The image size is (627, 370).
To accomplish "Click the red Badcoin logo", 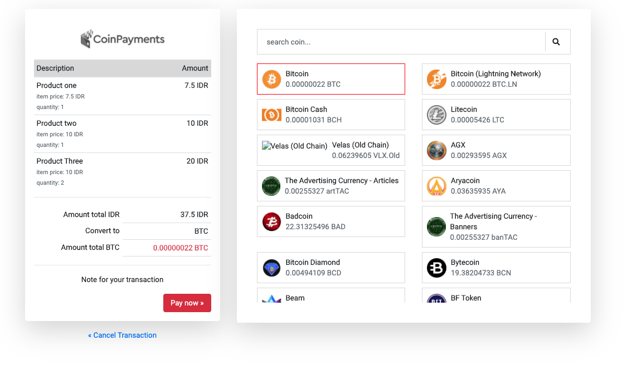I will click(x=272, y=221).
